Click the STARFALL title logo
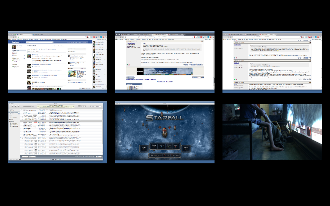Viewport: 330px width, 206px height. (165, 118)
